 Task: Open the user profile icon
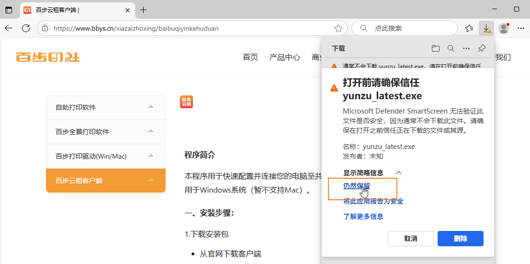click(x=503, y=28)
